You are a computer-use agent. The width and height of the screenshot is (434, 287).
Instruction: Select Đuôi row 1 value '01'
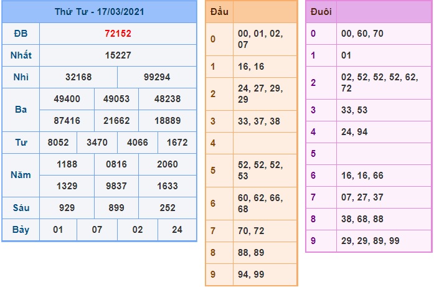[346, 55]
